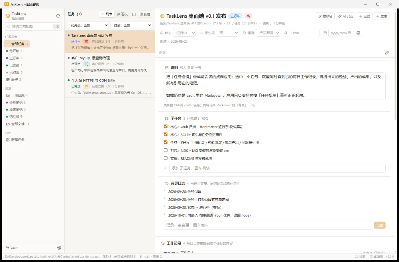
Task: Click the vault folder at sidebar bottom
Action: [x=12, y=248]
